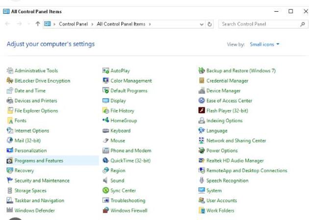Open the Mouse link

pos(118,140)
